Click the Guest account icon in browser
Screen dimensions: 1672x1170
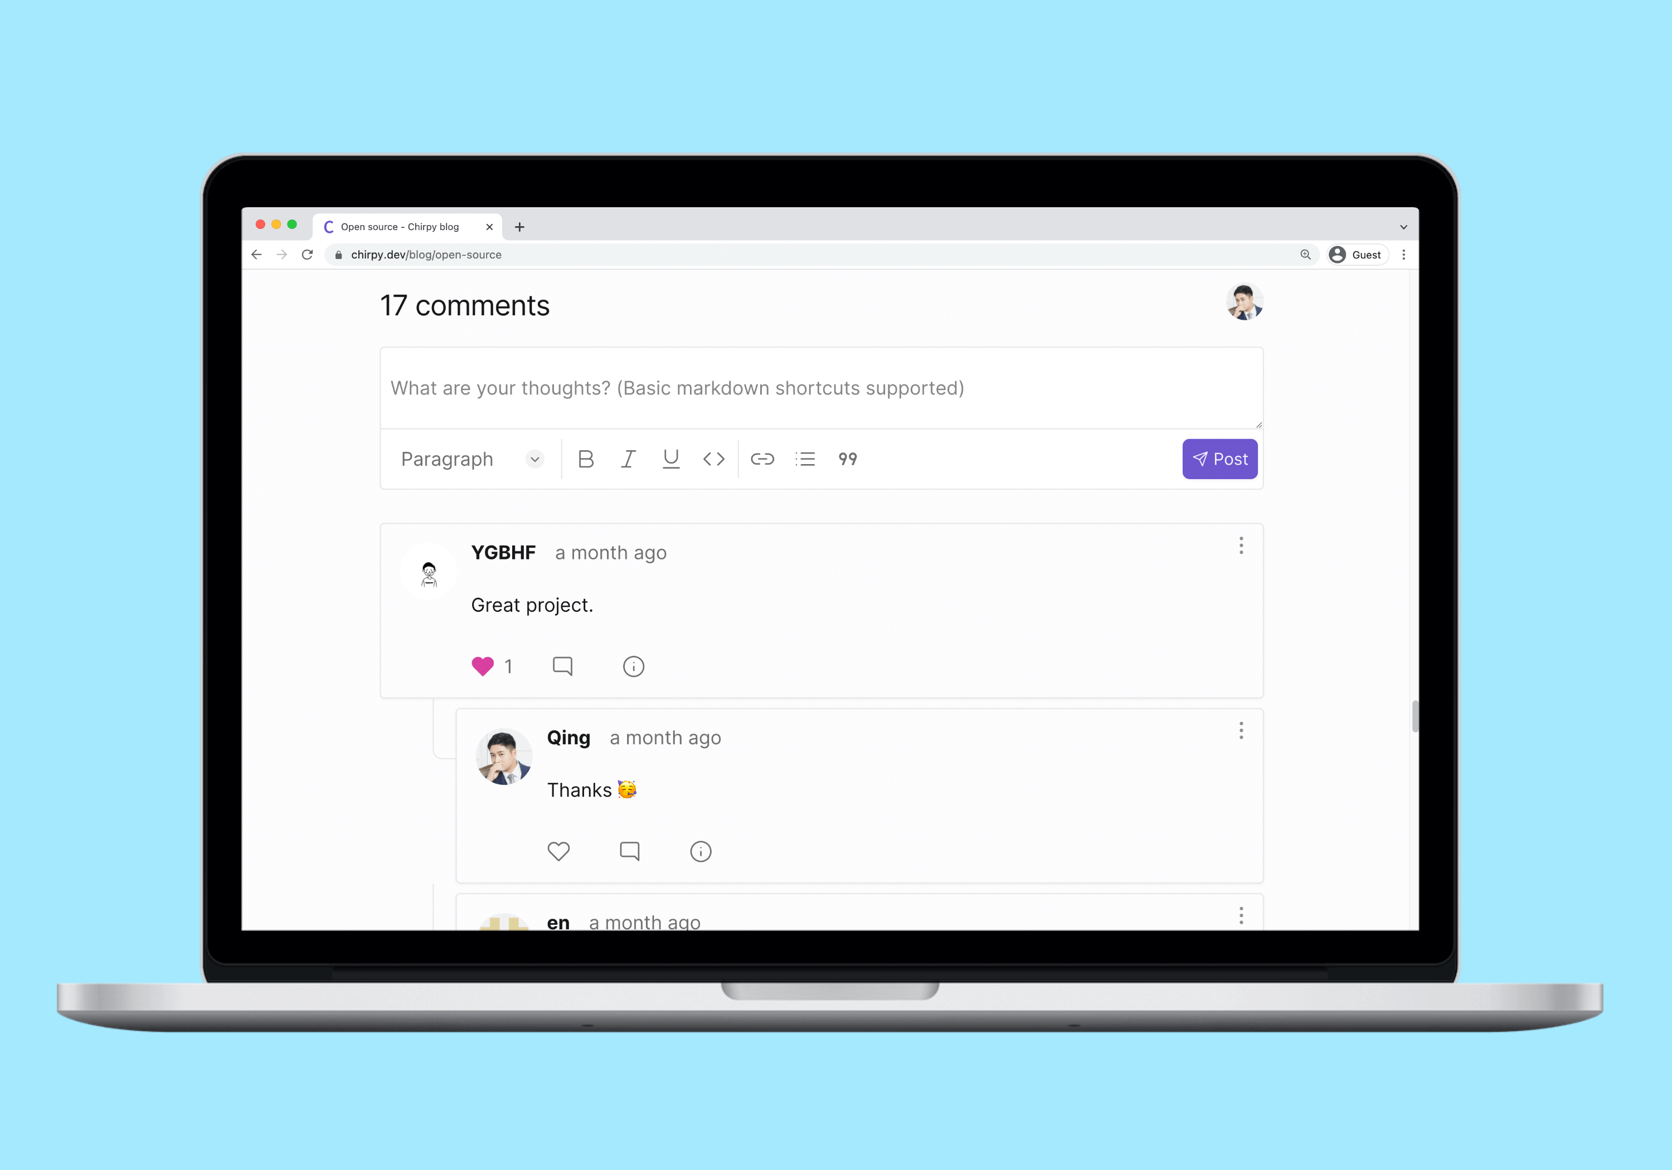[x=1339, y=254]
